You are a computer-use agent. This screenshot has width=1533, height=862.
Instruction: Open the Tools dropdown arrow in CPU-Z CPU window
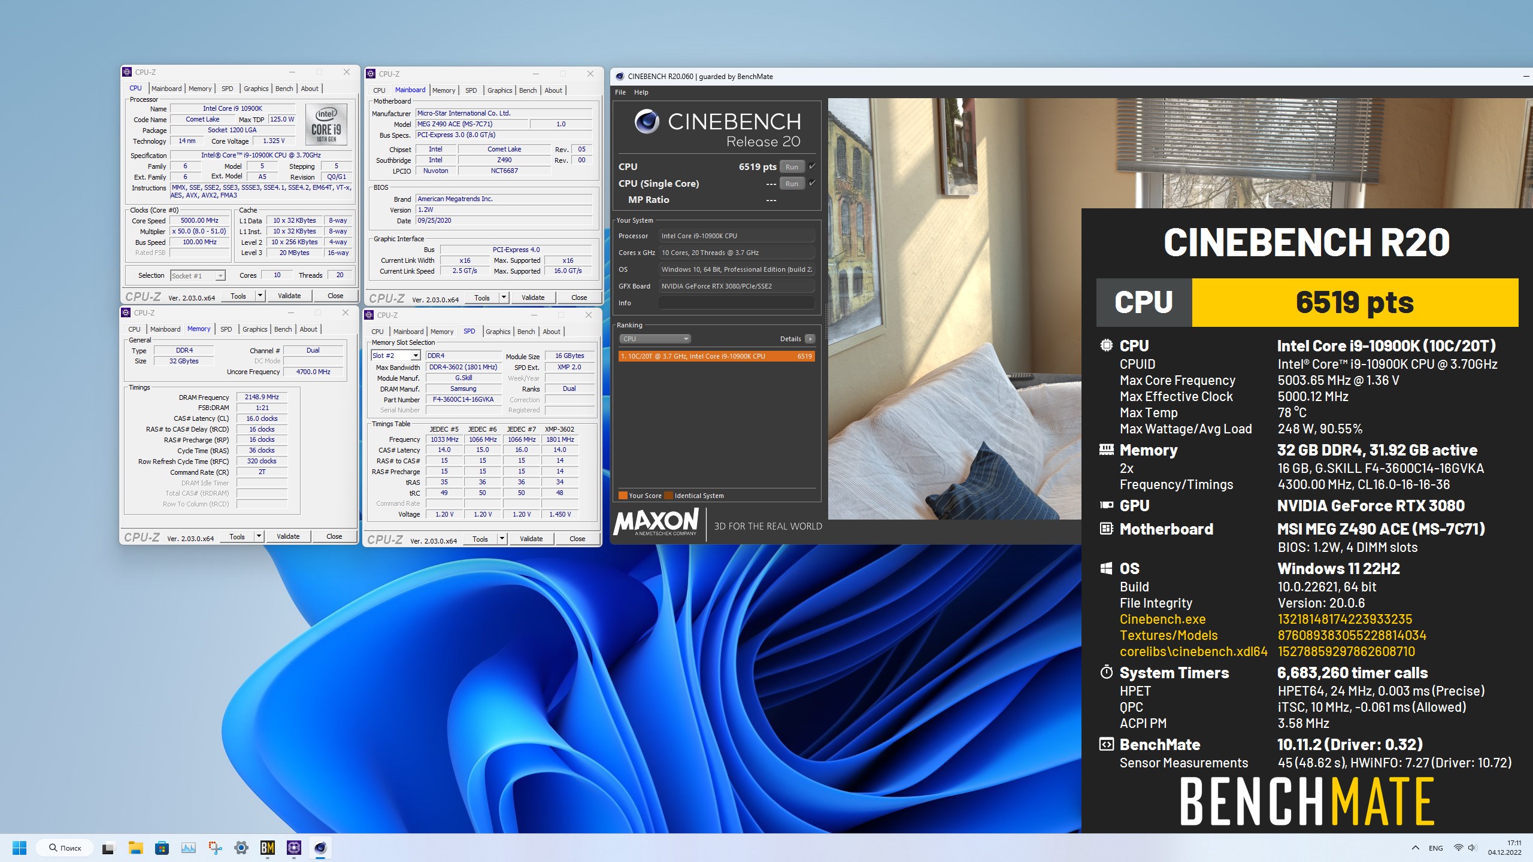pos(260,296)
